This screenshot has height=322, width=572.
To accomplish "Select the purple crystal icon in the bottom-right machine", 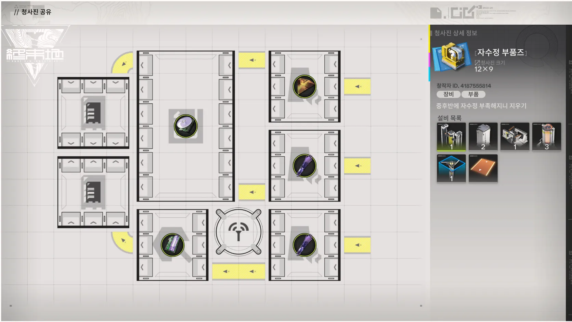I will (304, 245).
